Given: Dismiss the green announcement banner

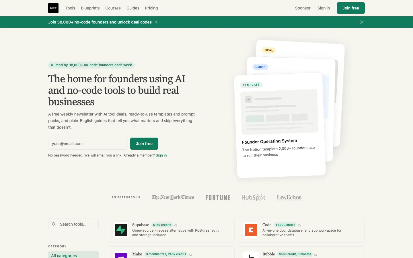Looking at the screenshot, I should [362, 22].
